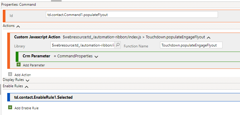Click the magnifier lookup icon beside Library

(118, 45)
